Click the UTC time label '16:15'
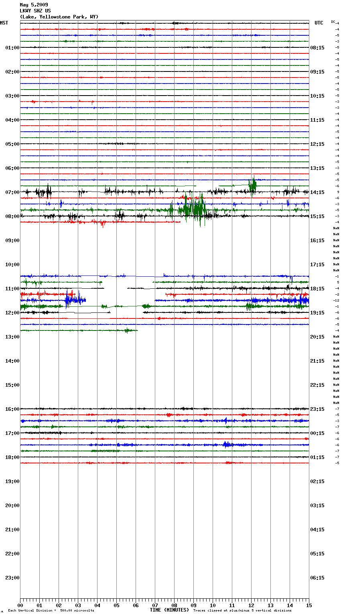The image size is (341, 616). click(317, 241)
